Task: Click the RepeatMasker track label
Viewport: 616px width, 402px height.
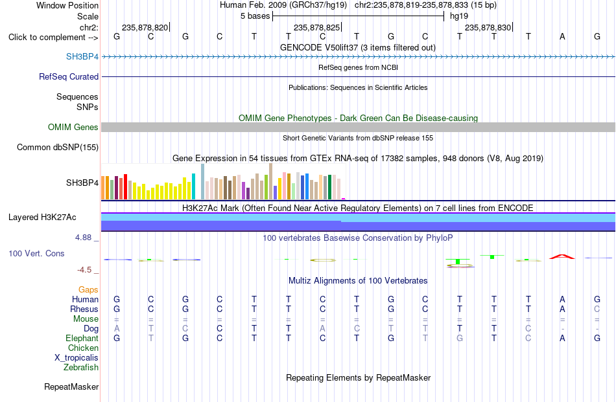Action: [x=71, y=386]
